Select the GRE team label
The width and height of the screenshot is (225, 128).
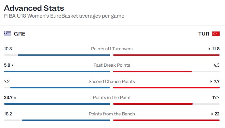(20, 34)
